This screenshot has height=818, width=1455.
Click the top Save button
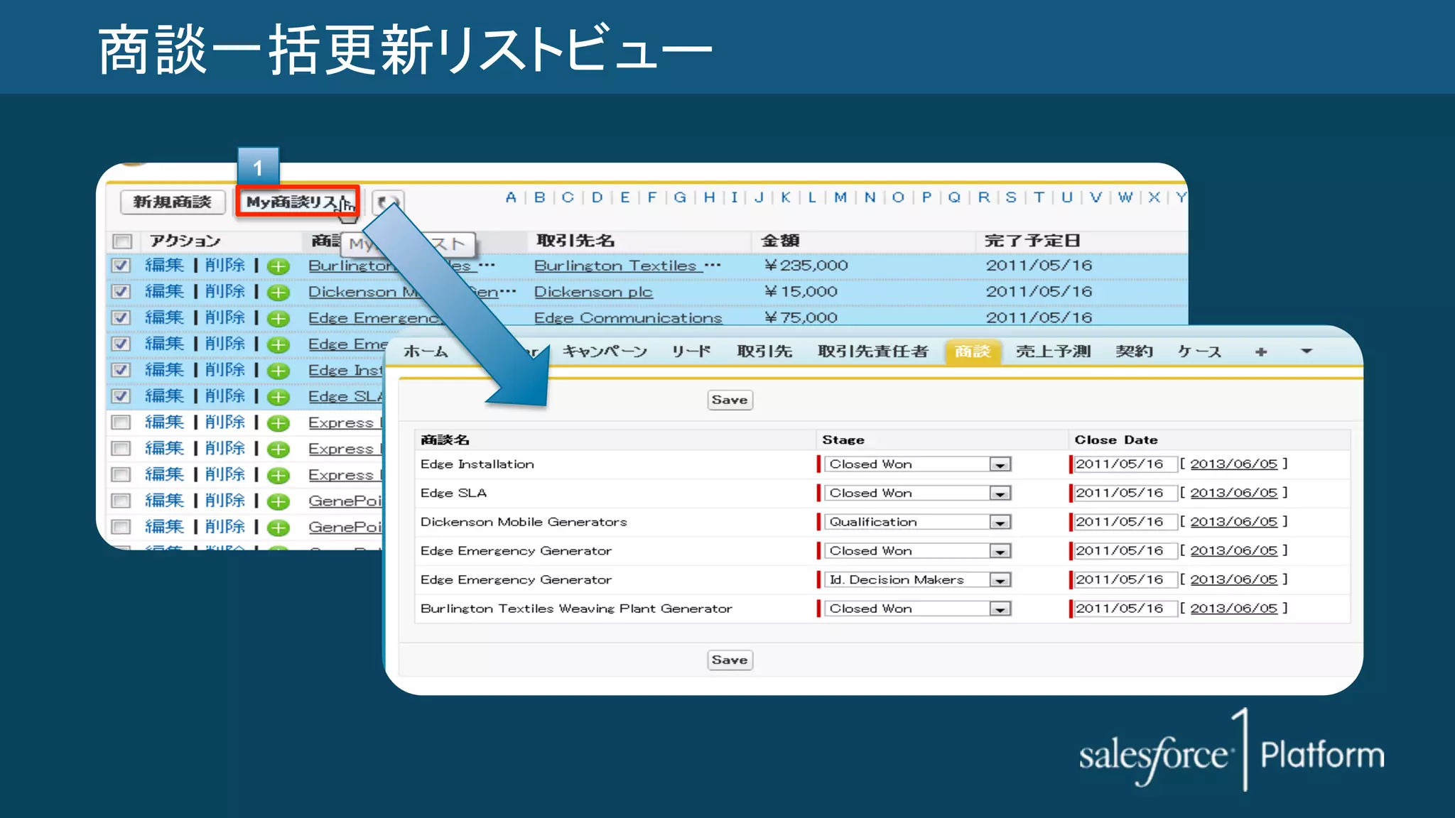point(730,400)
